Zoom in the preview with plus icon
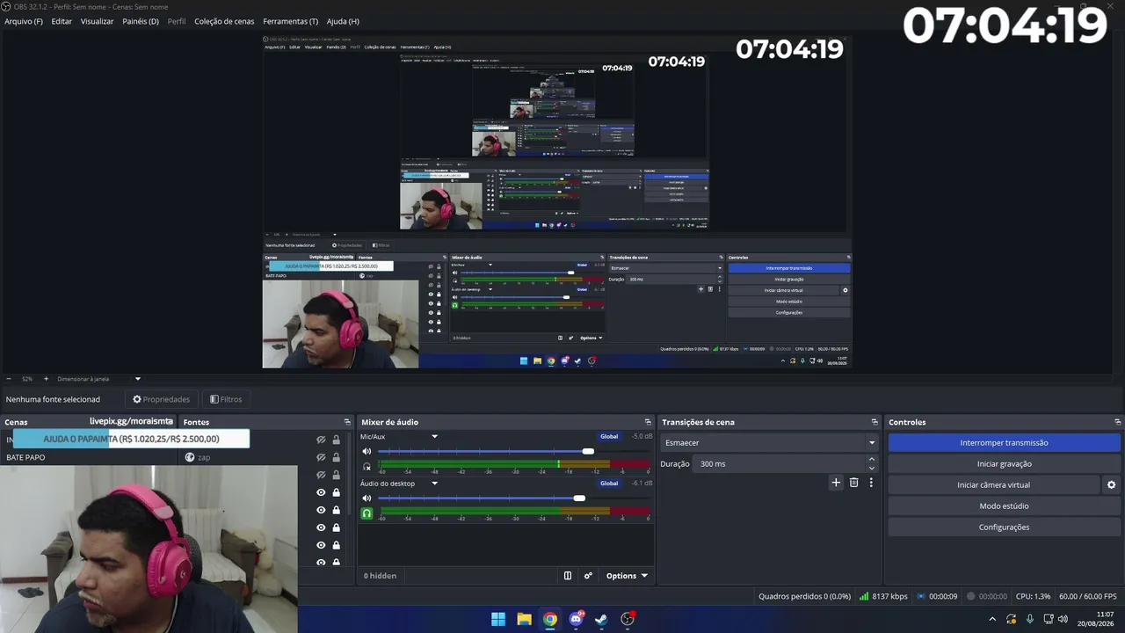Image resolution: width=1125 pixels, height=633 pixels. tap(46, 379)
